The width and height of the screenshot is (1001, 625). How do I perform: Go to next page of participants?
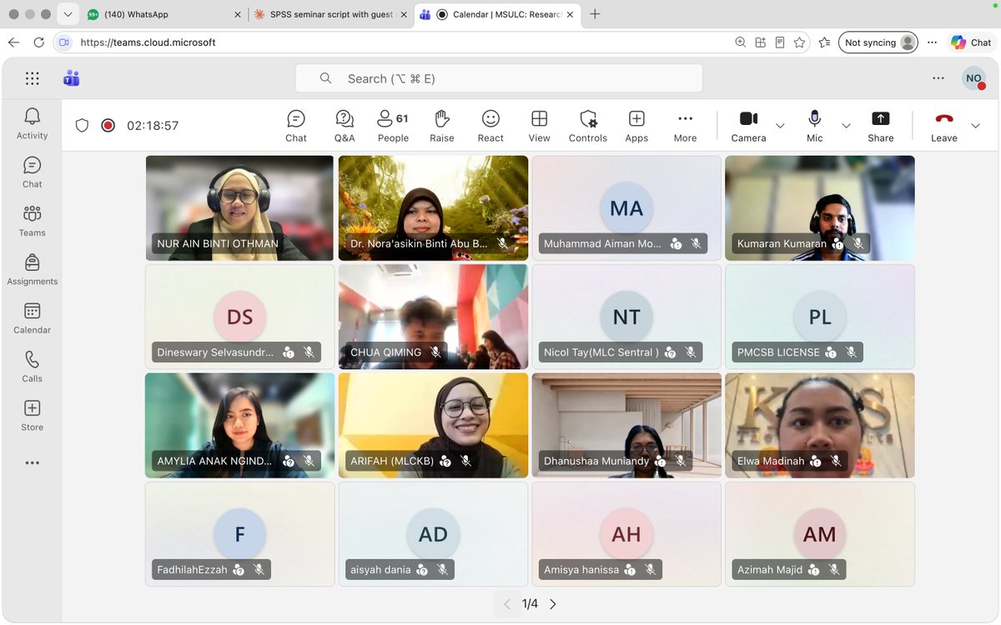[552, 604]
